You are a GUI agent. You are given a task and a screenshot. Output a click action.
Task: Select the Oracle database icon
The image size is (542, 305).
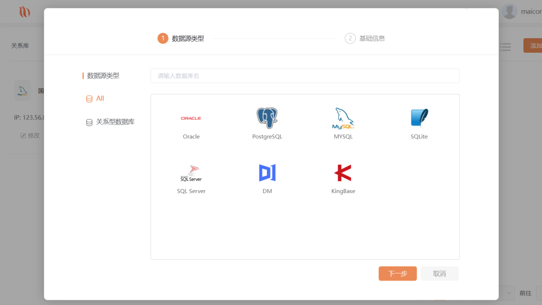[191, 118]
